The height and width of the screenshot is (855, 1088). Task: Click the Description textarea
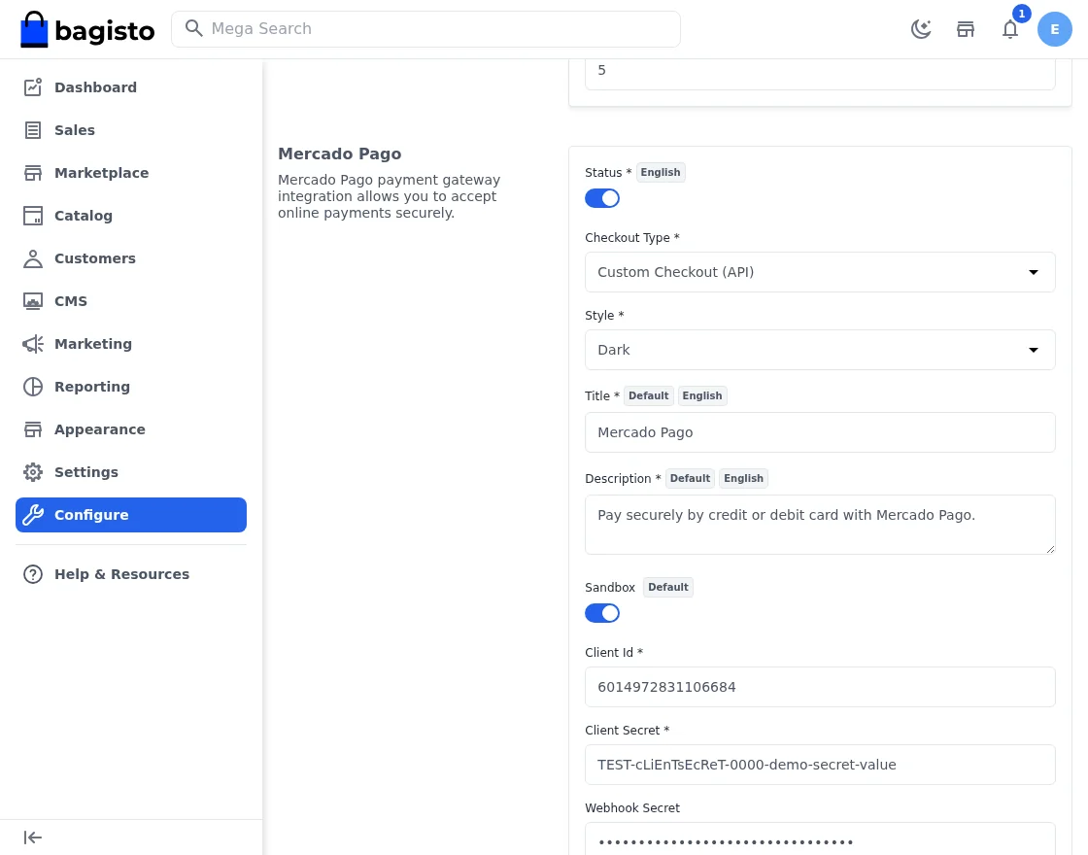pyautogui.click(x=820, y=525)
